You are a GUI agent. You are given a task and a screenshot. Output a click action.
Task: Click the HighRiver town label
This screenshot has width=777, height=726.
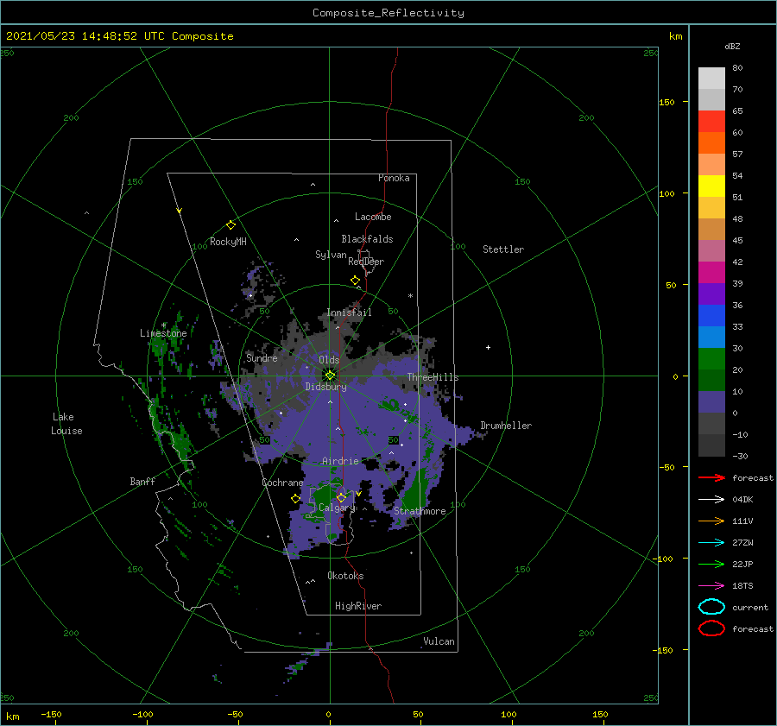[x=358, y=606]
